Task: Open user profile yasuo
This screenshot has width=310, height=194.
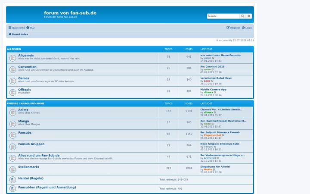Action: click(x=208, y=58)
